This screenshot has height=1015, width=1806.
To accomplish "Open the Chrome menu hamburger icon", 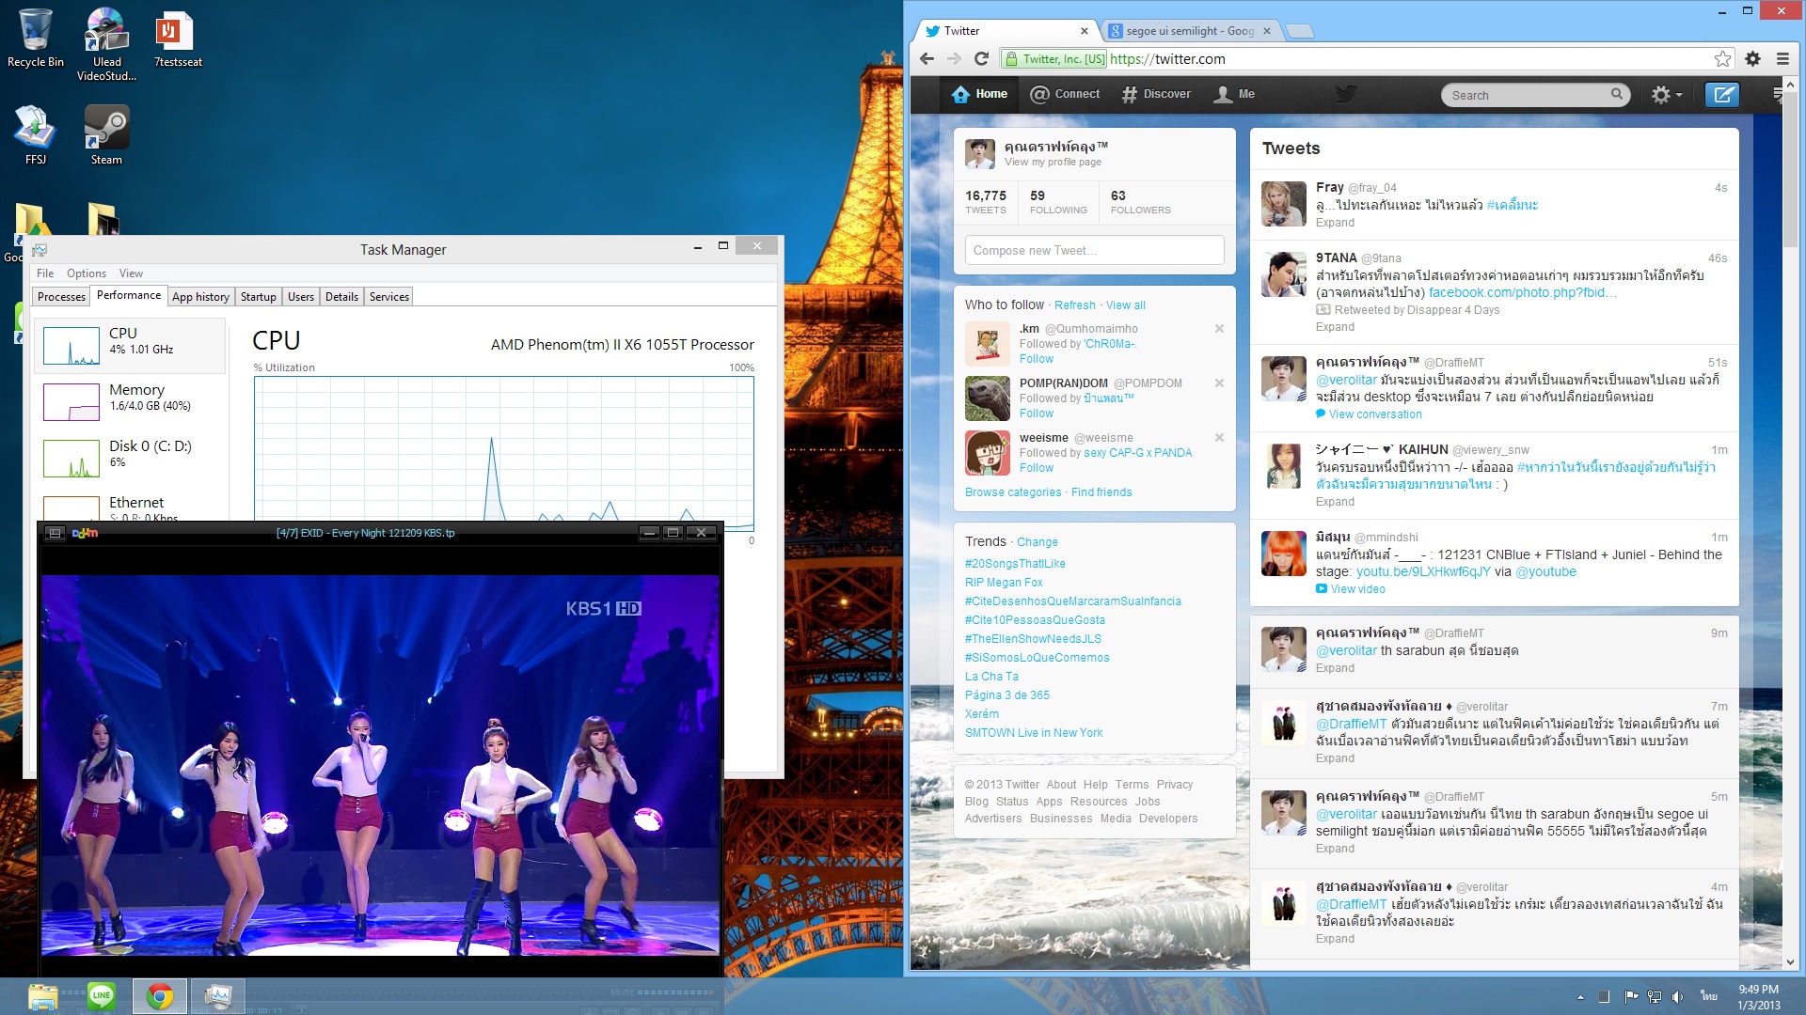I will 1782,59.
